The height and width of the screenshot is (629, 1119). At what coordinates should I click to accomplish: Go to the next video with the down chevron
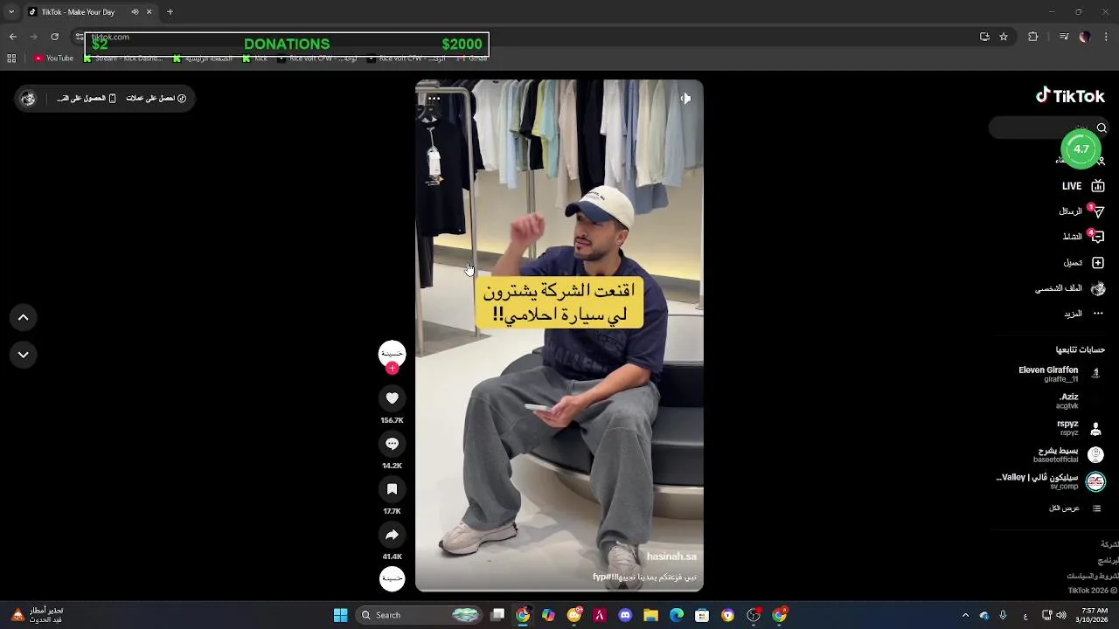click(x=24, y=355)
